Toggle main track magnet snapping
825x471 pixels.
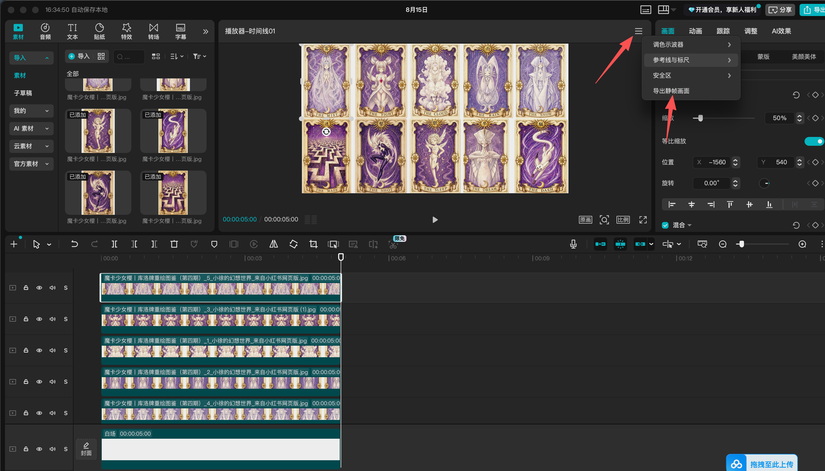pyautogui.click(x=600, y=244)
